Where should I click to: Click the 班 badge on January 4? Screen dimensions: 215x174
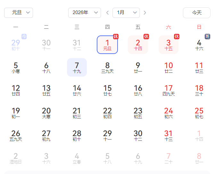coord(208,37)
